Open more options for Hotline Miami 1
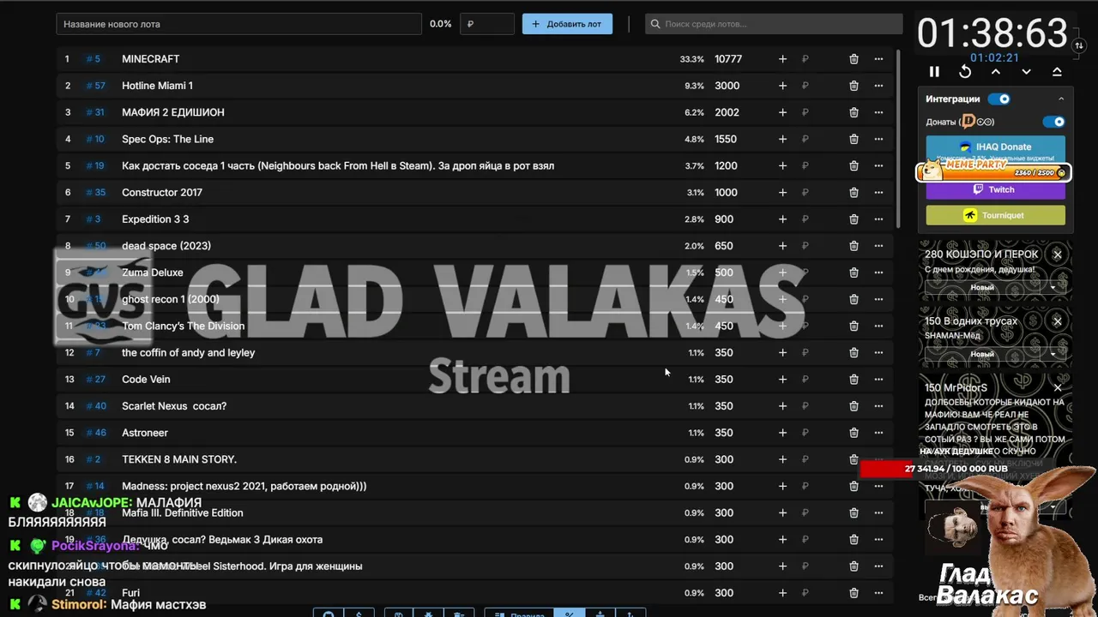Image resolution: width=1098 pixels, height=617 pixels. (878, 86)
